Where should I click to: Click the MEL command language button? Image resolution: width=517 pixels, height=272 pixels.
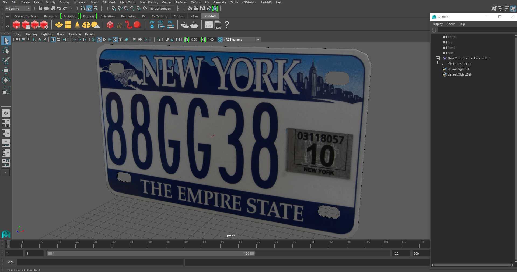point(10,262)
